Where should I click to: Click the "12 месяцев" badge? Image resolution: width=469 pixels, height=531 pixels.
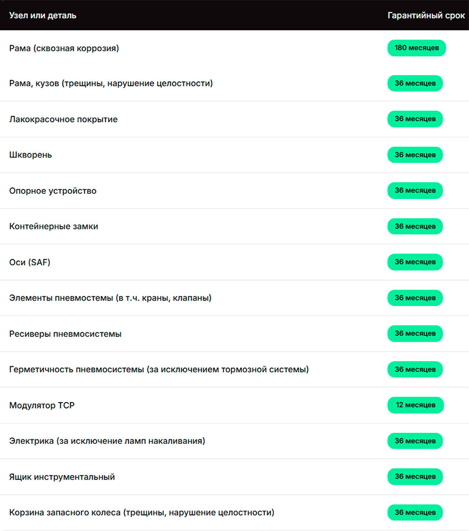tap(415, 405)
